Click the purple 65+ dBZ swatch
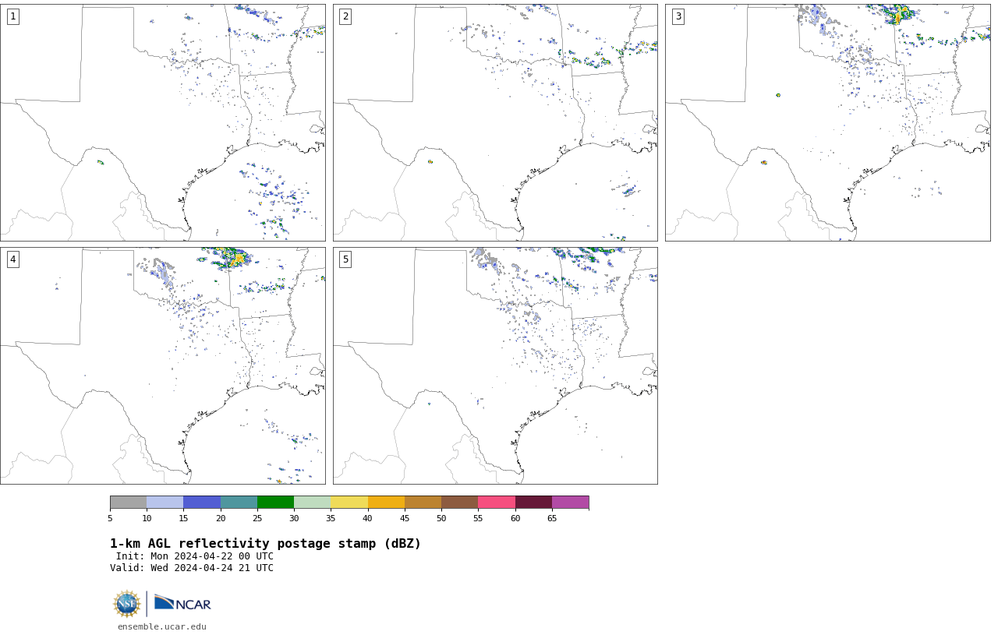 point(570,502)
